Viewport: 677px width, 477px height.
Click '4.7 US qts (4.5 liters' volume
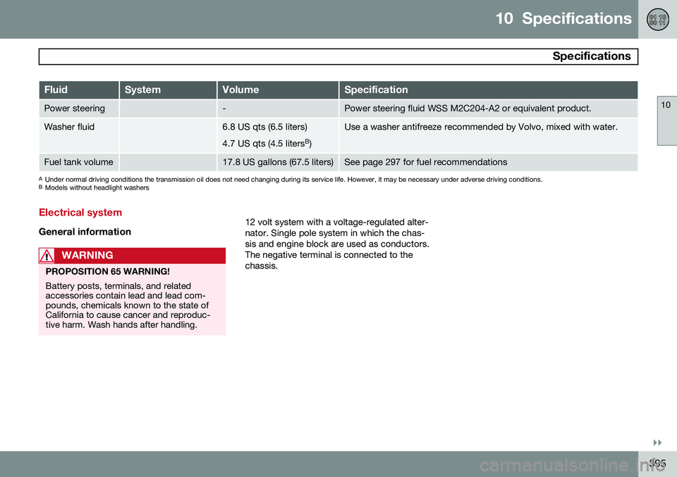tap(267, 143)
